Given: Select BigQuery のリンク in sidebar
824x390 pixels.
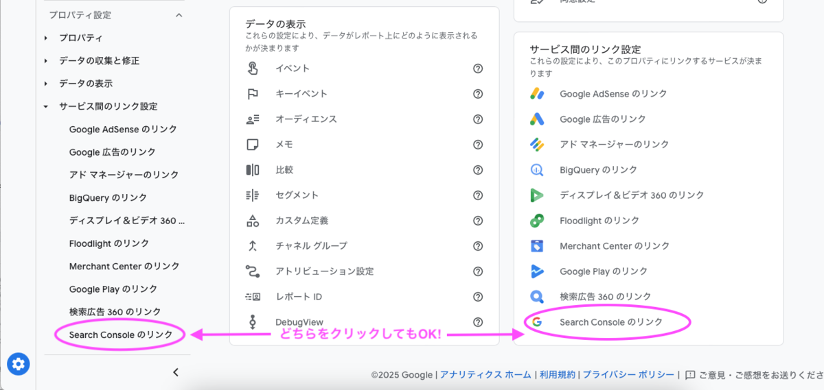Looking at the screenshot, I should [108, 197].
